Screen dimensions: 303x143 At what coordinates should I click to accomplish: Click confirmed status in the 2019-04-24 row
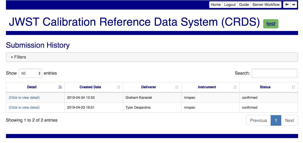[250, 98]
